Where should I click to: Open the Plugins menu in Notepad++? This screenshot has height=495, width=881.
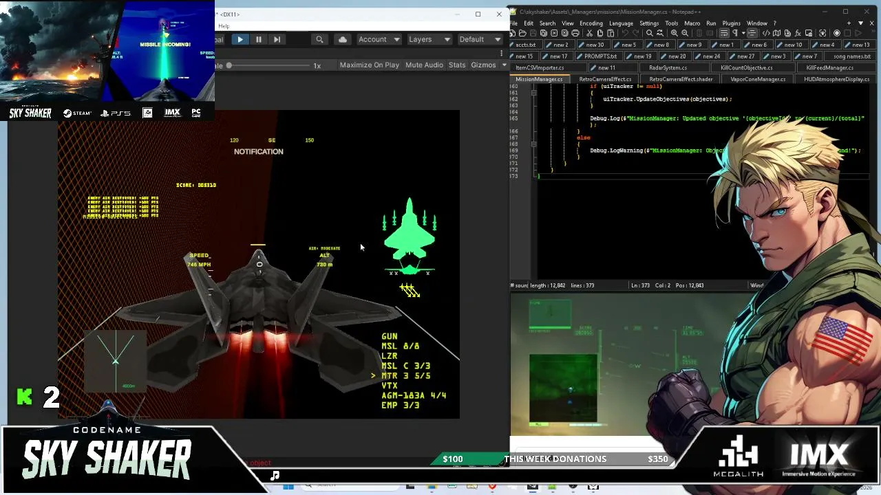pos(731,23)
